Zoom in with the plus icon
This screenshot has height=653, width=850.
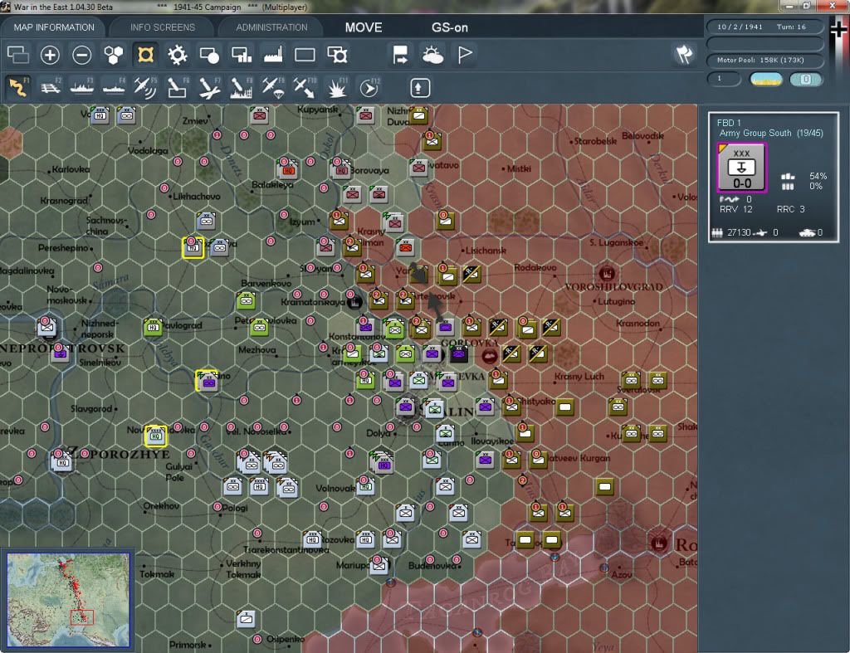(x=50, y=55)
